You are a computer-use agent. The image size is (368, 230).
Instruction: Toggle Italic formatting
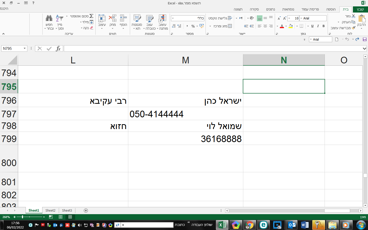click(318, 26)
